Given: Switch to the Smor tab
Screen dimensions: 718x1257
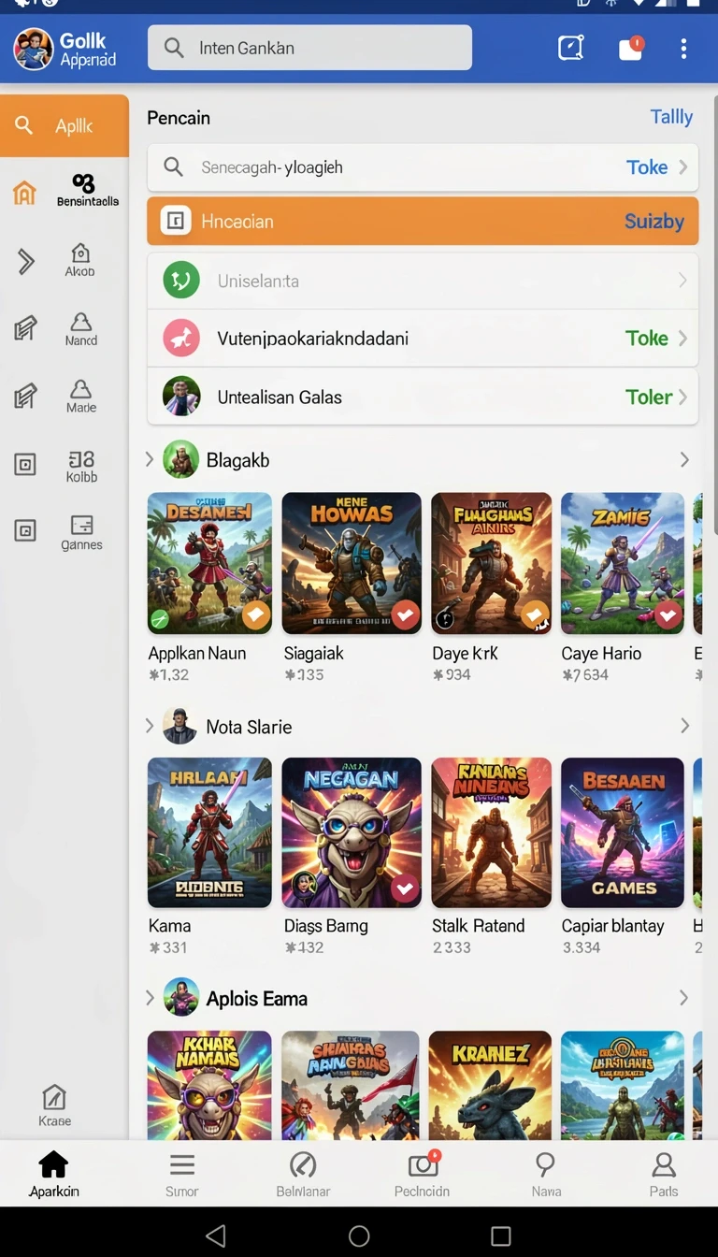Looking at the screenshot, I should pyautogui.click(x=181, y=1174).
